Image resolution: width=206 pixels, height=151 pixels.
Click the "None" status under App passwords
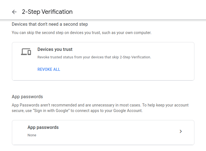(x=32, y=135)
